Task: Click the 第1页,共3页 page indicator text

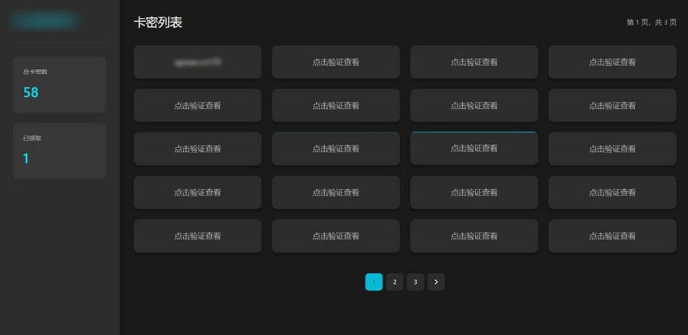Action: [x=651, y=22]
